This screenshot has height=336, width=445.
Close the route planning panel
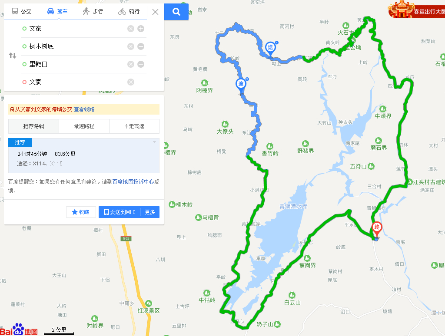(x=155, y=12)
